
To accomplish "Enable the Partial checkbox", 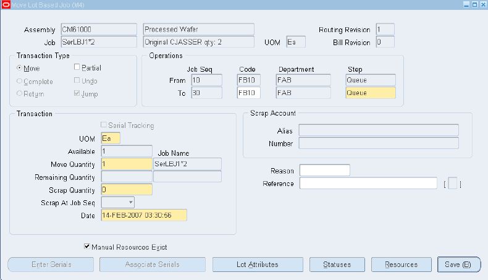I will (77, 67).
